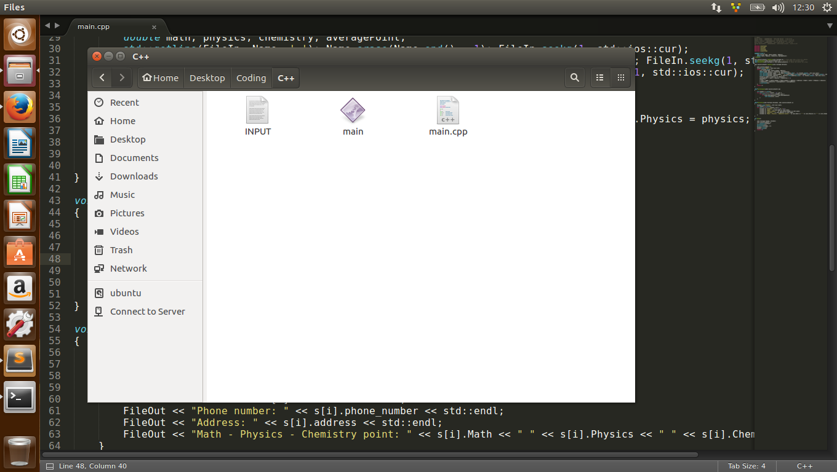Jump to Desktop in path bar
Viewport: 837px width, 472px height.
(x=207, y=78)
